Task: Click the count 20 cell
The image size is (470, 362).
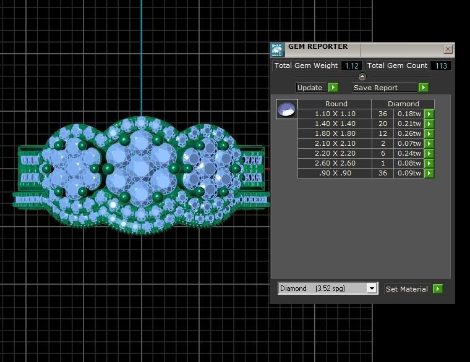Action: (x=382, y=124)
